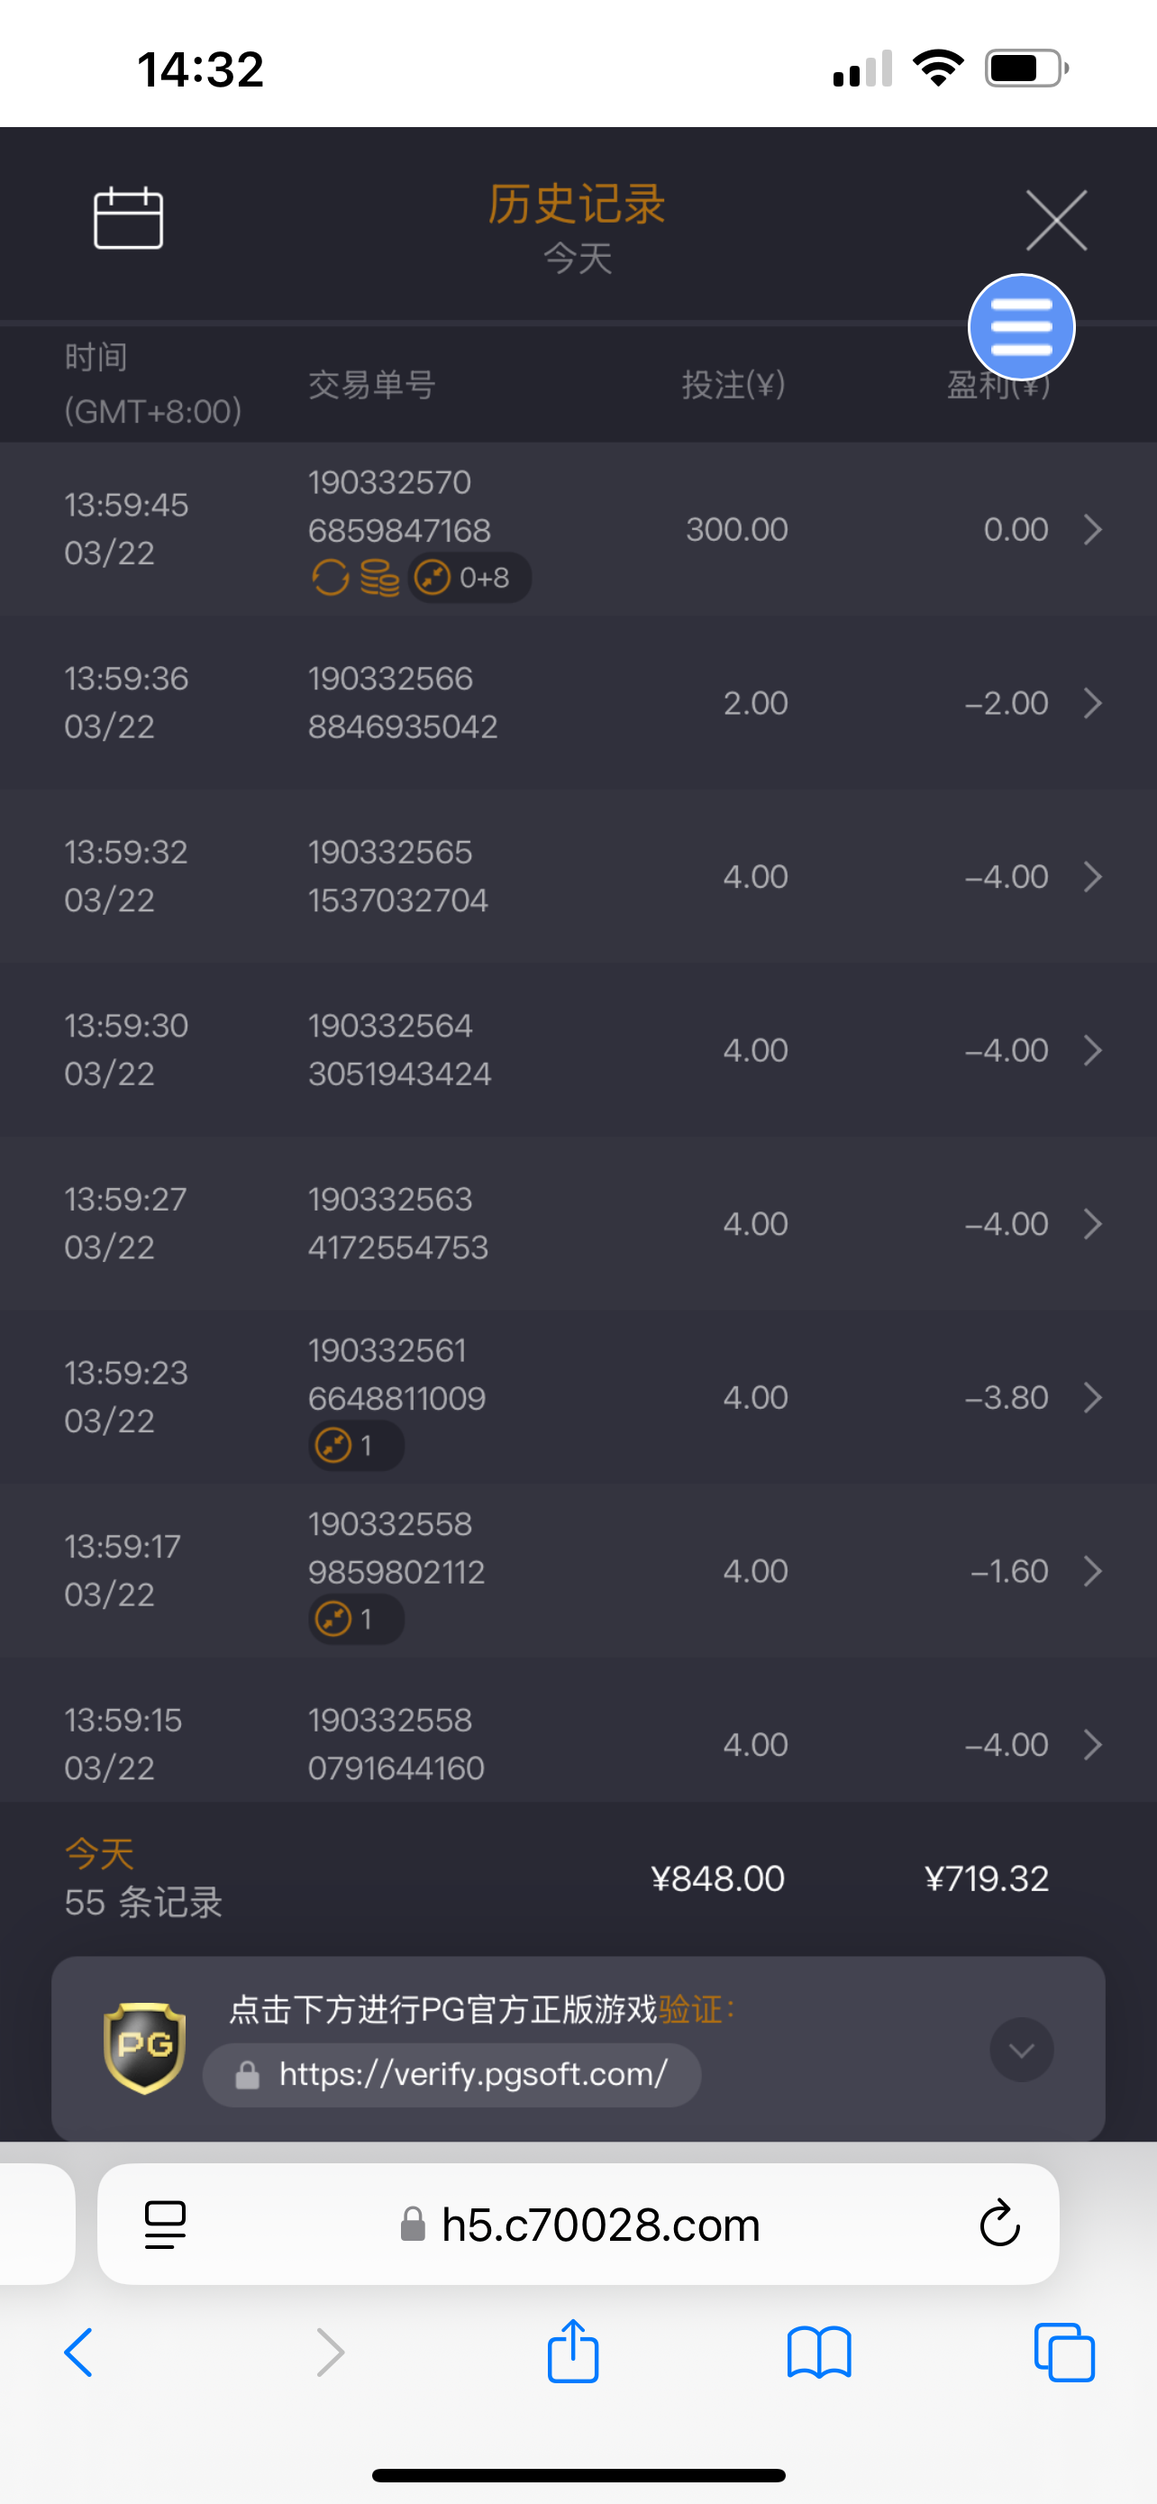Open the calendar date picker icon
Viewport: 1157px width, 2504px height.
tap(128, 218)
